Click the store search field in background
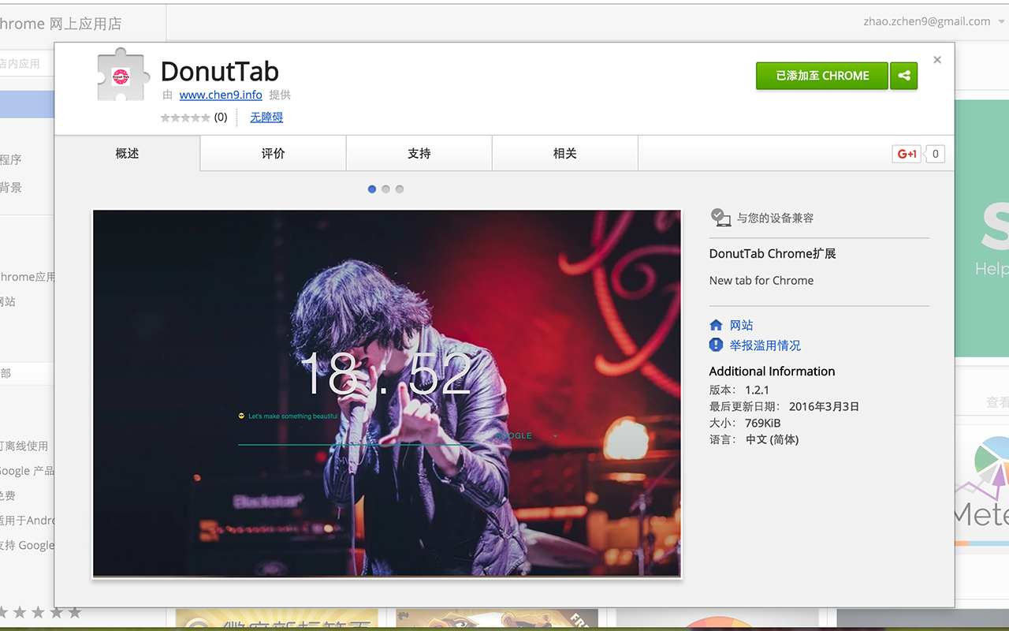 (27, 63)
